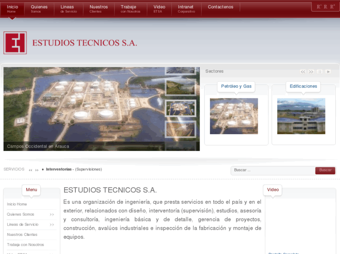Open Quienes Somos in top navigation

pos(39,9)
